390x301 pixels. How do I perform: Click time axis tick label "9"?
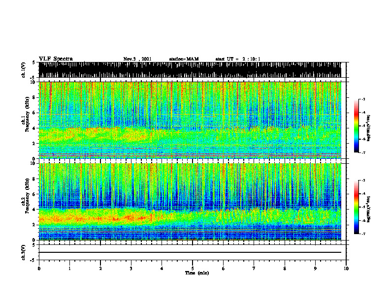coord(315,269)
